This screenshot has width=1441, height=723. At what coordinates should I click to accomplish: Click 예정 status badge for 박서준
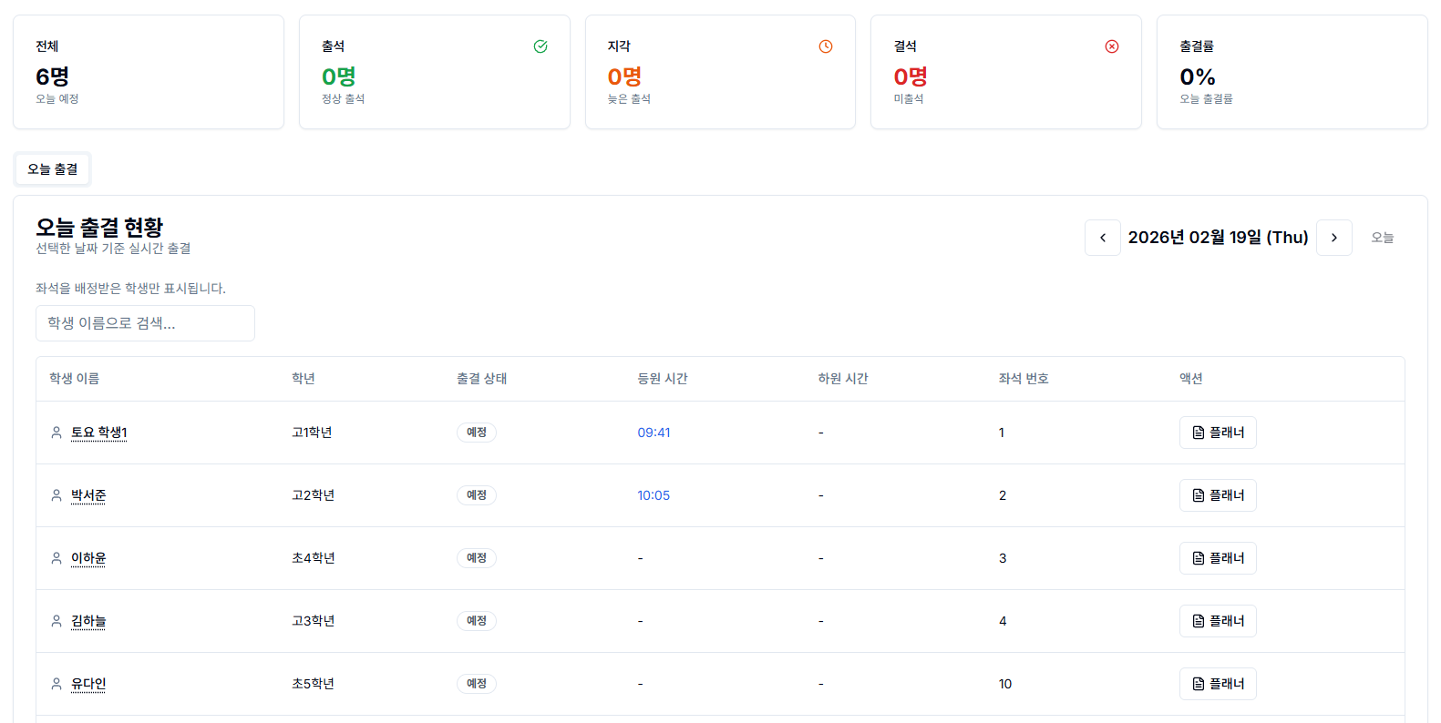pyautogui.click(x=476, y=495)
